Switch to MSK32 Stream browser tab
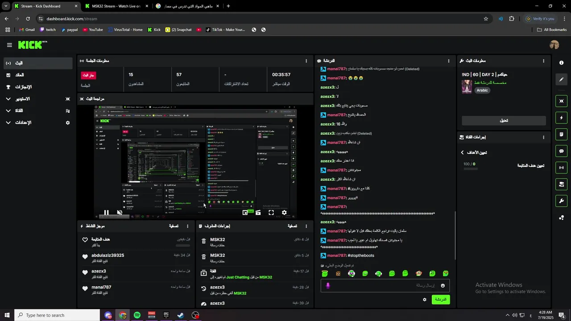Viewport: 571px width, 321px height. point(116,6)
